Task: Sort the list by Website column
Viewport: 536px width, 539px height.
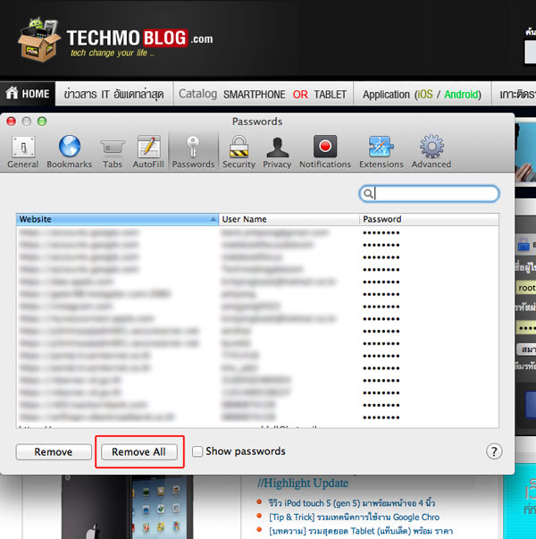Action: [x=116, y=219]
